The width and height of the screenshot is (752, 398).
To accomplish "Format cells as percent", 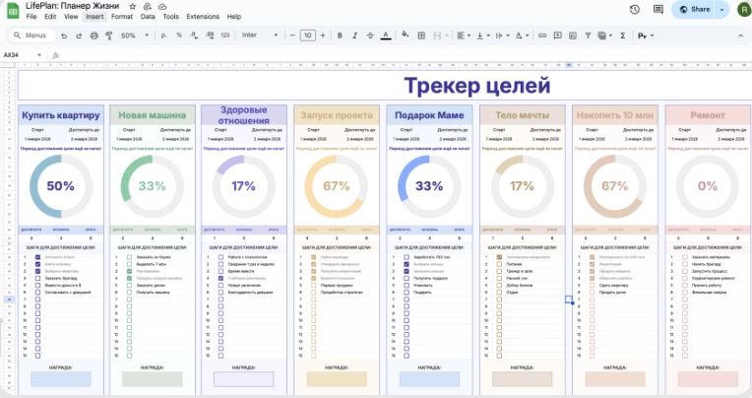I will point(179,35).
